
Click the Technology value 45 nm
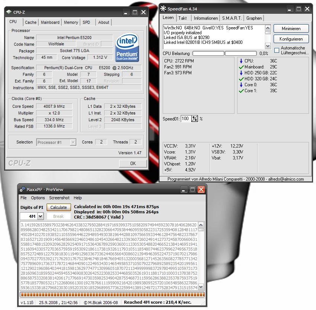click(x=47, y=57)
